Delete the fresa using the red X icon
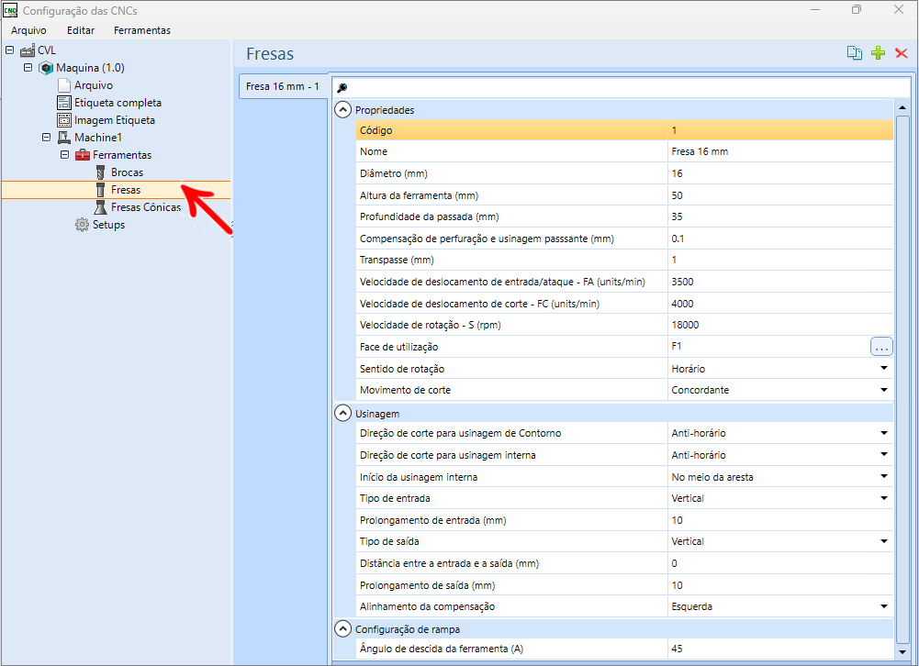Viewport: 919px width, 666px height. 901,53
